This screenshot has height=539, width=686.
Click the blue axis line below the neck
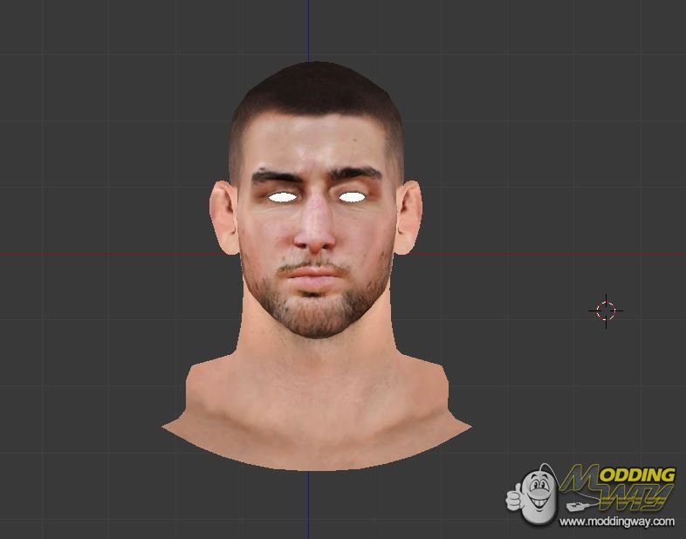coord(307,506)
